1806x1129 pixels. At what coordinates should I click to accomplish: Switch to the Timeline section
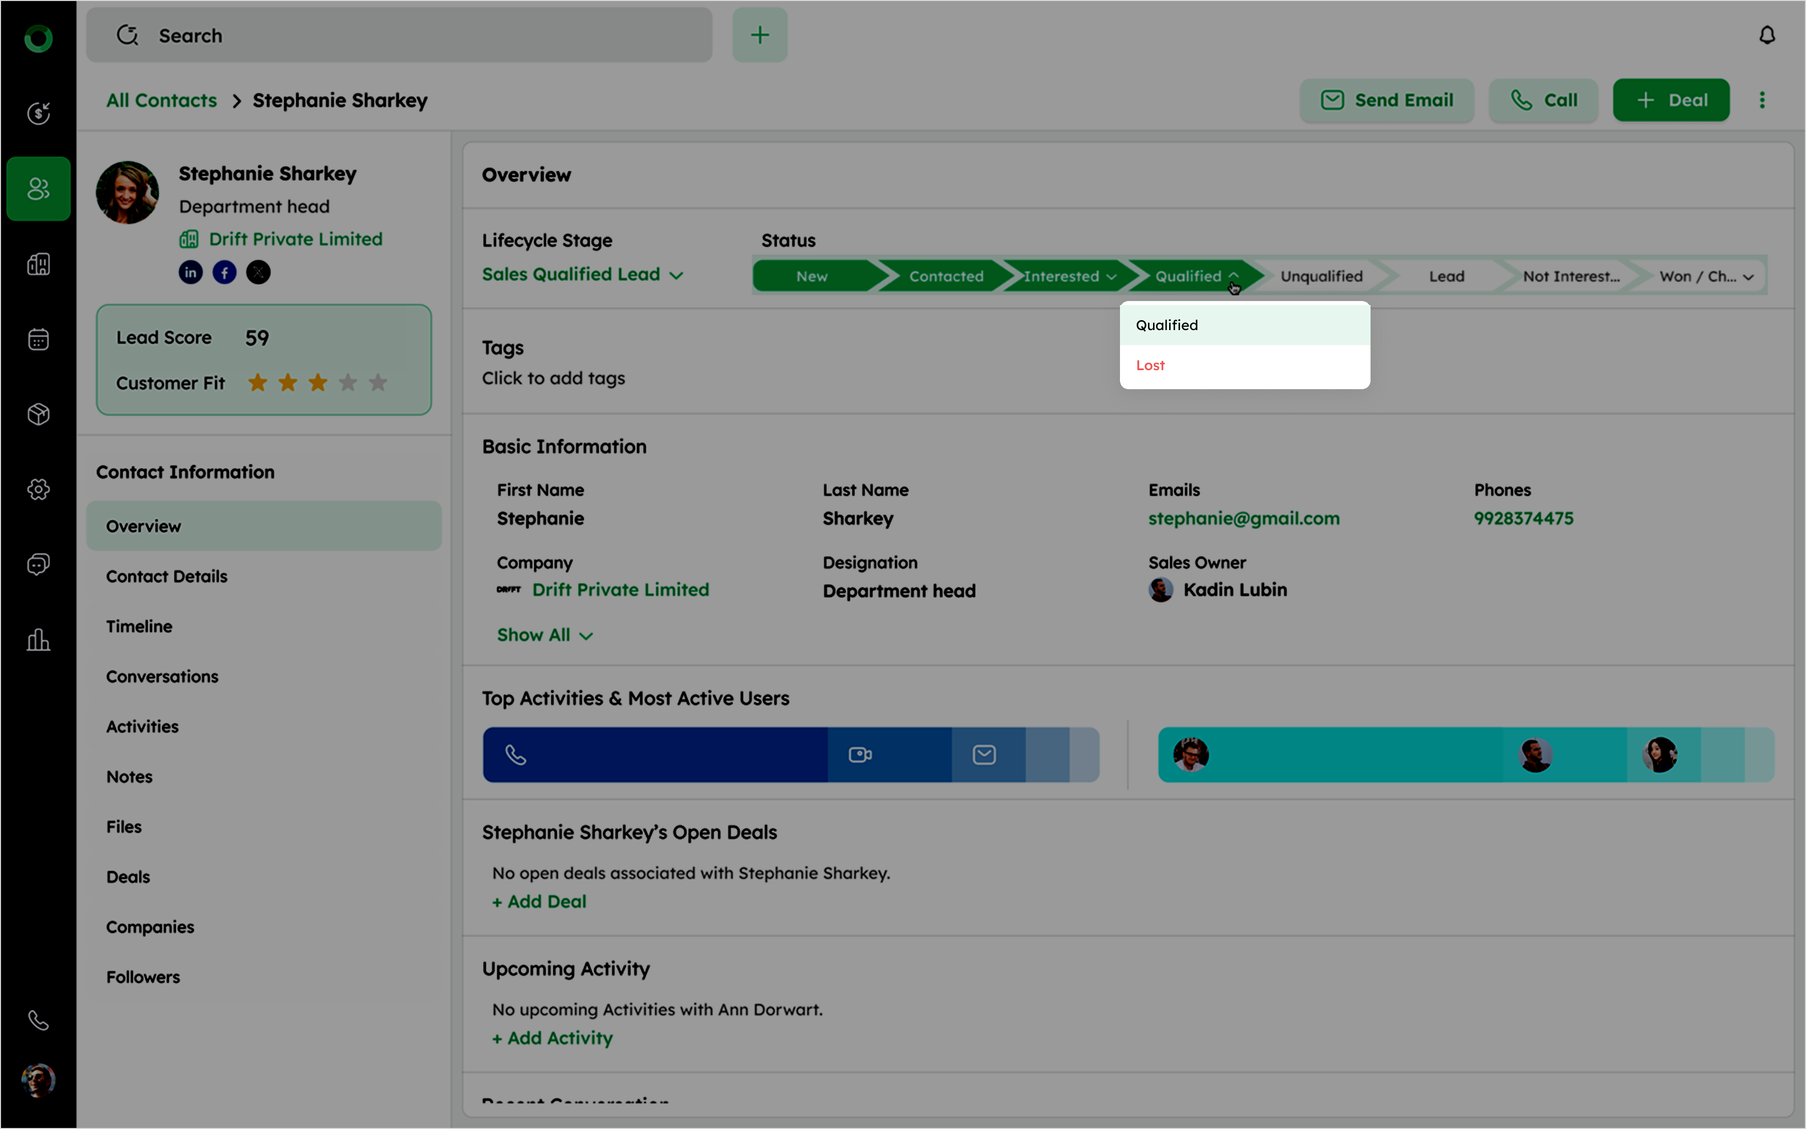pyautogui.click(x=139, y=627)
